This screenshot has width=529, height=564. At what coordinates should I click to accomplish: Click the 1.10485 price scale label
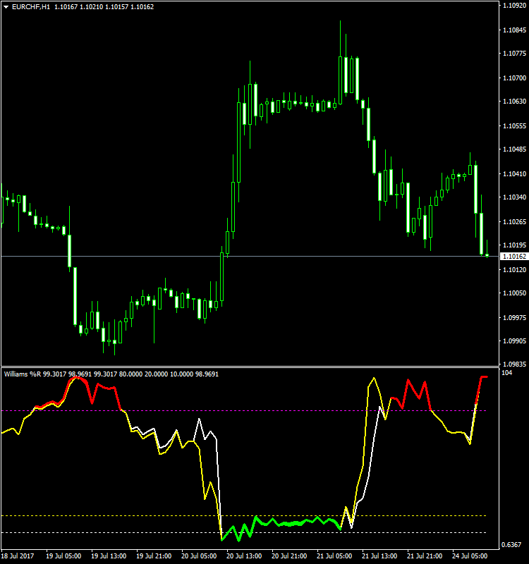pos(514,149)
